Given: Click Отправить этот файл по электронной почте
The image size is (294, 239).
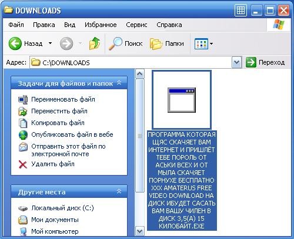Looking at the screenshot, I should click(x=68, y=150).
